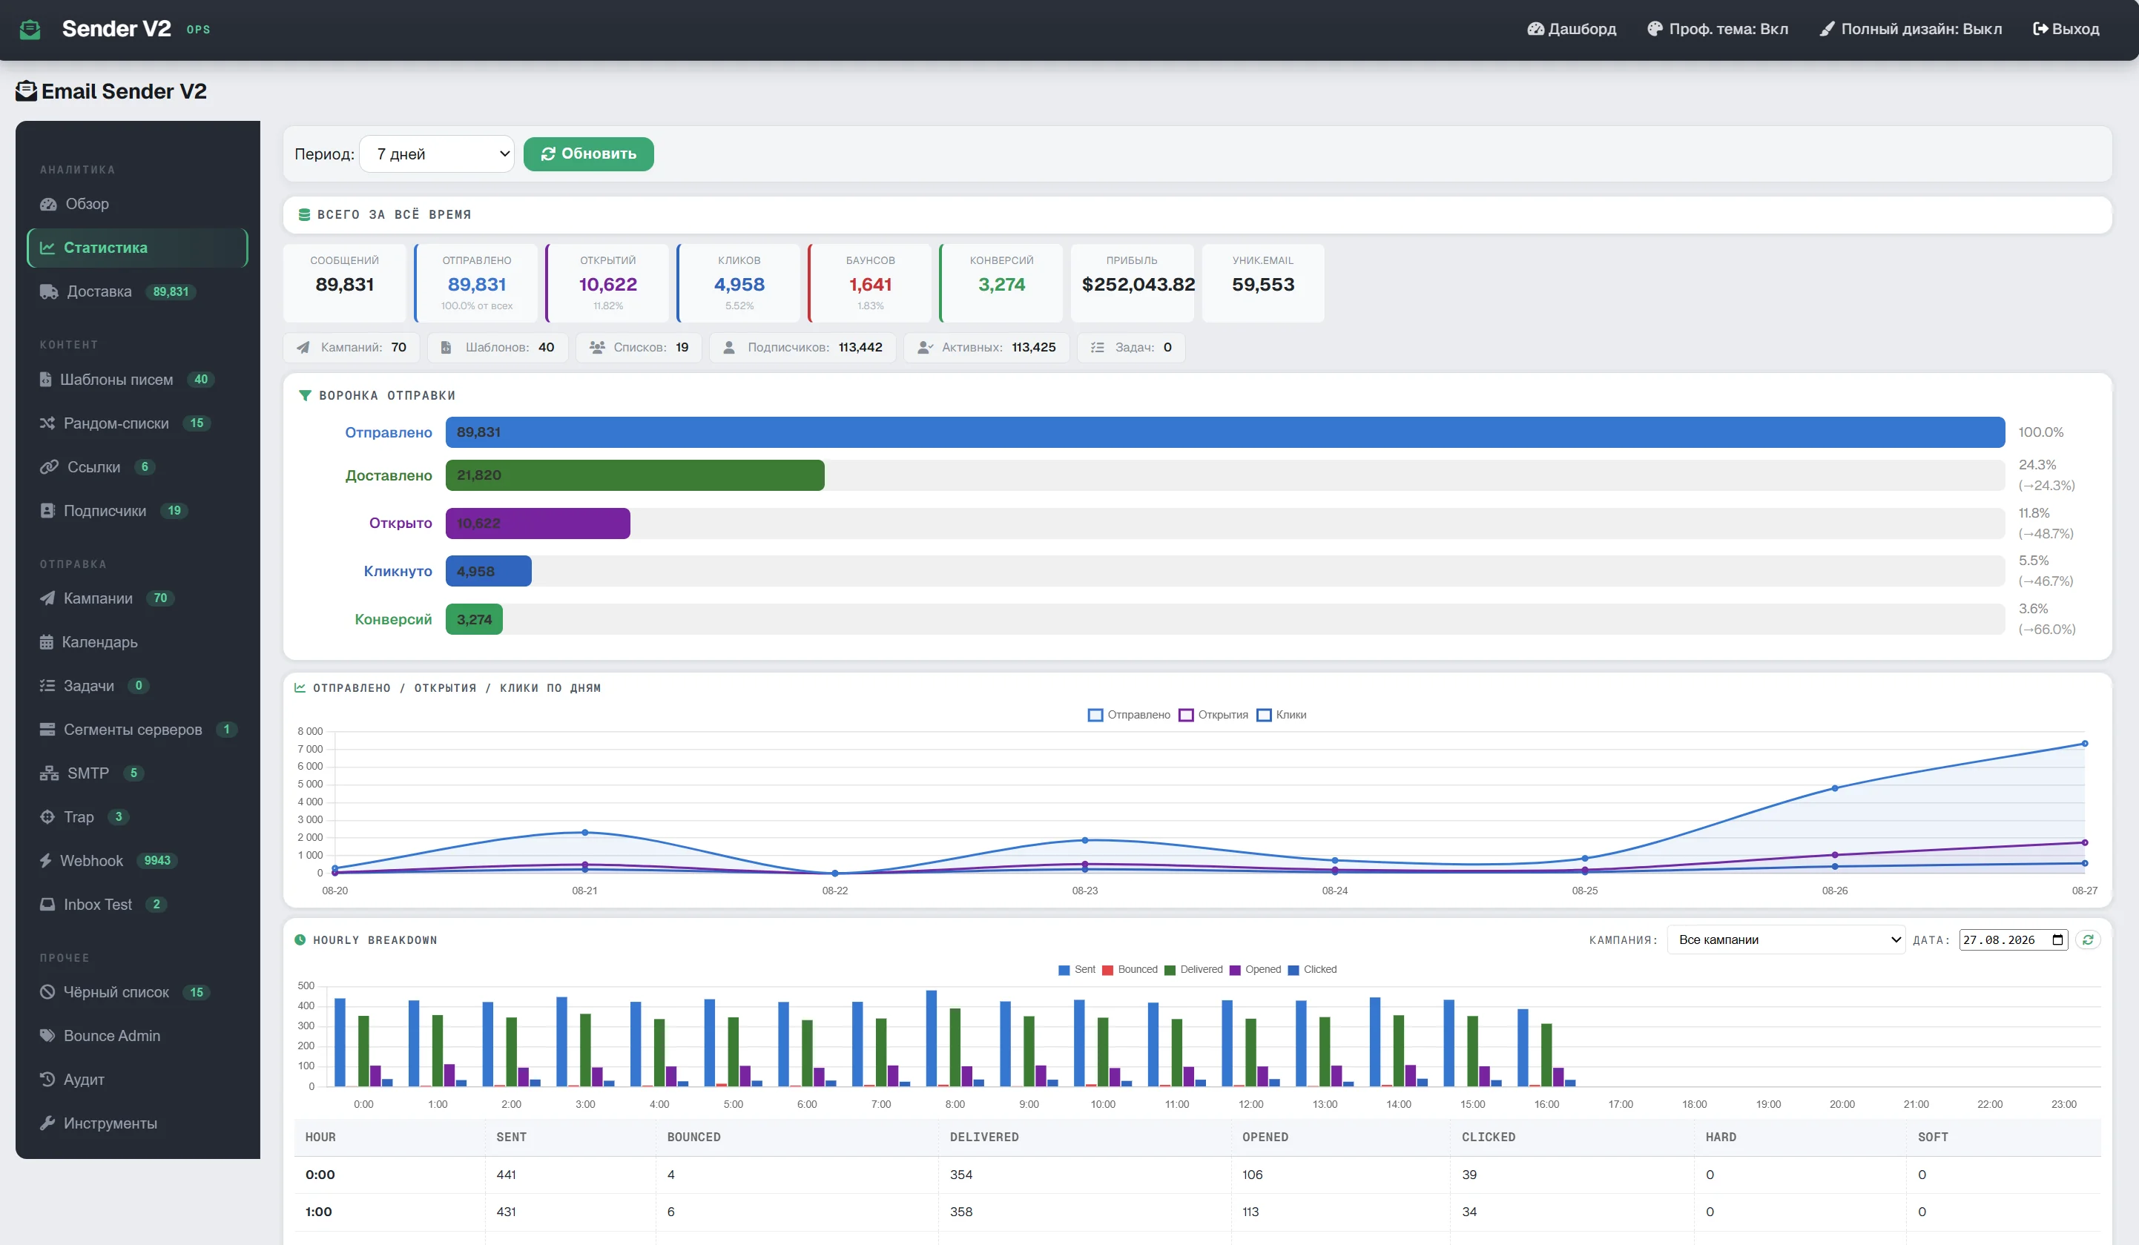Click the SMTP network icon
This screenshot has width=2139, height=1245.
pos(49,773)
